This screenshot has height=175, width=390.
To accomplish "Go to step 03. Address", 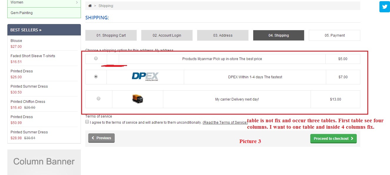I will pyautogui.click(x=223, y=35).
